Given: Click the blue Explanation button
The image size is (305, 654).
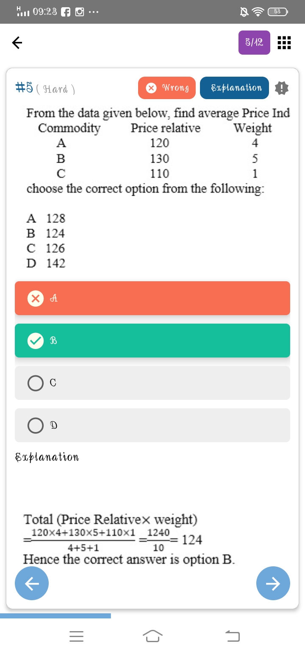Looking at the screenshot, I should pyautogui.click(x=234, y=88).
